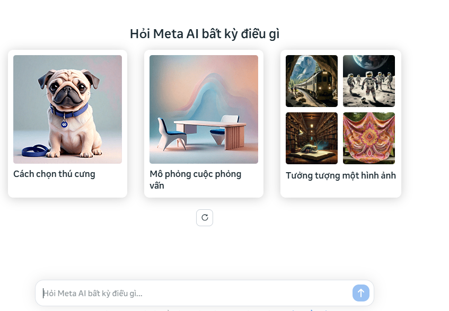Click the white desk in the interview image
This screenshot has height=311, width=449.
point(204,127)
